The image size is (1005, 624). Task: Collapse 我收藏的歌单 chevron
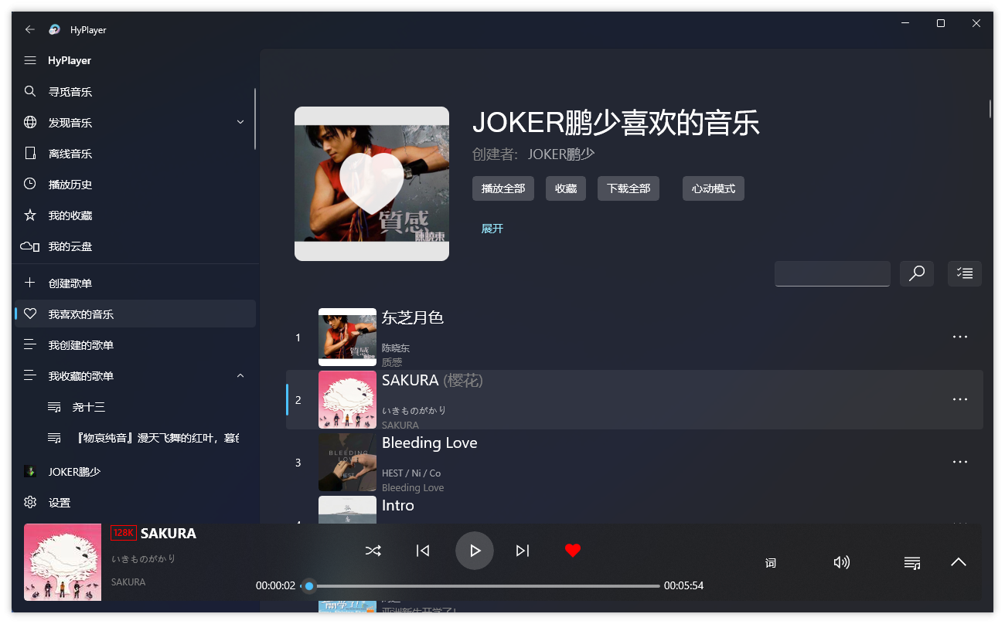pos(240,375)
